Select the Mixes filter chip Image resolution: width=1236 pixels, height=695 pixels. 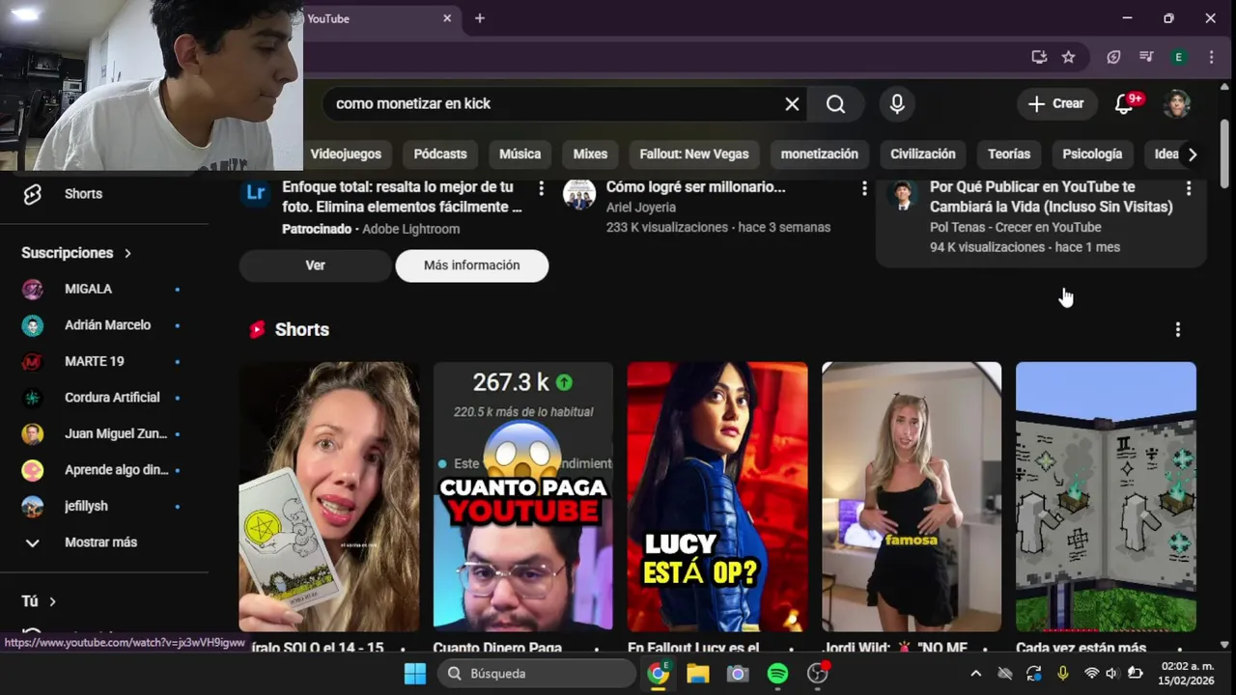click(590, 154)
